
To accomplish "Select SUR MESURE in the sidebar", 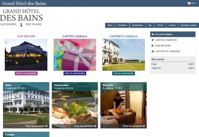I will coord(173,46).
